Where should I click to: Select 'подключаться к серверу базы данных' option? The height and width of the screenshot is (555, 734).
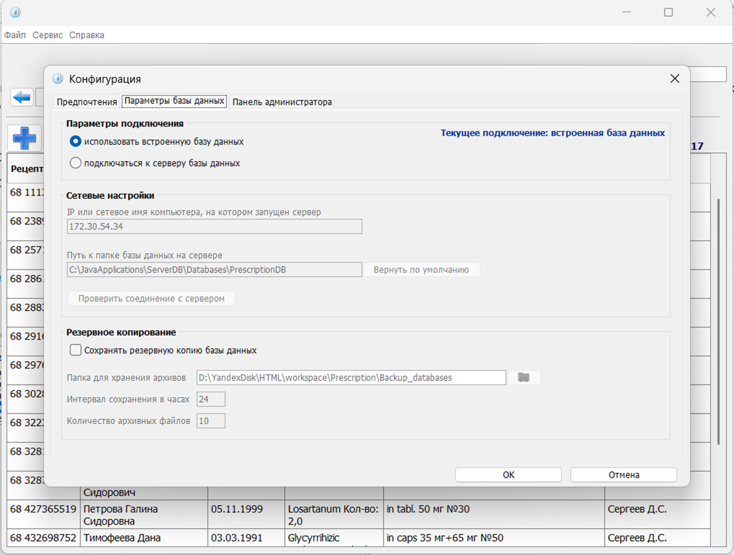tap(75, 164)
